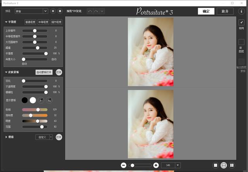Image resolution: width=248 pixels, height=172 pixels.
Task: Click the zoom in plus icon
Action: tap(156, 165)
